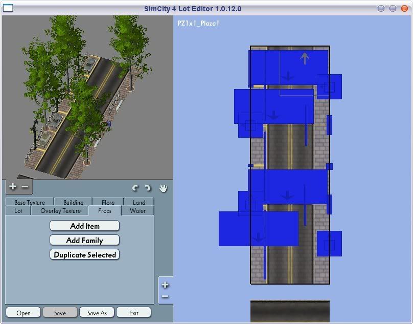Click the window icon in title bar
414x324 pixels.
click(x=8, y=8)
